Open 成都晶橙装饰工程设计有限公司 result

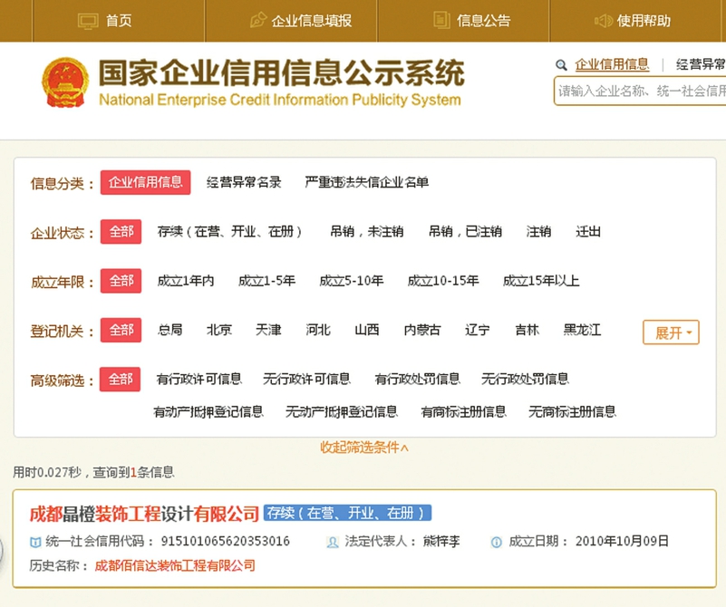click(144, 514)
